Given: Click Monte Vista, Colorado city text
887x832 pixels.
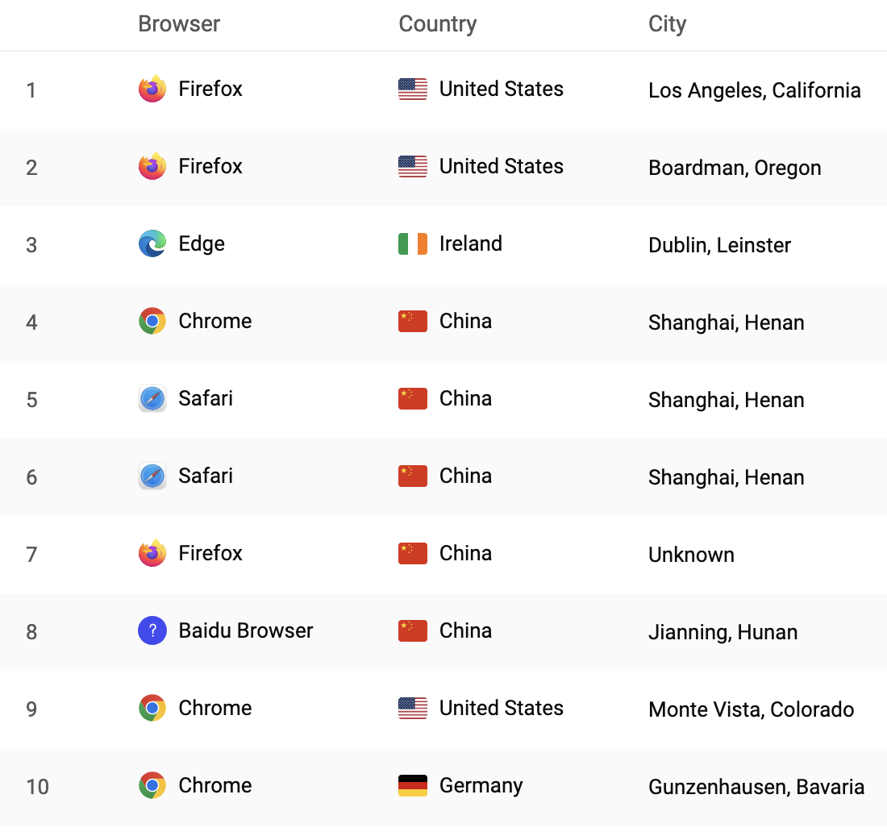Looking at the screenshot, I should click(751, 709).
